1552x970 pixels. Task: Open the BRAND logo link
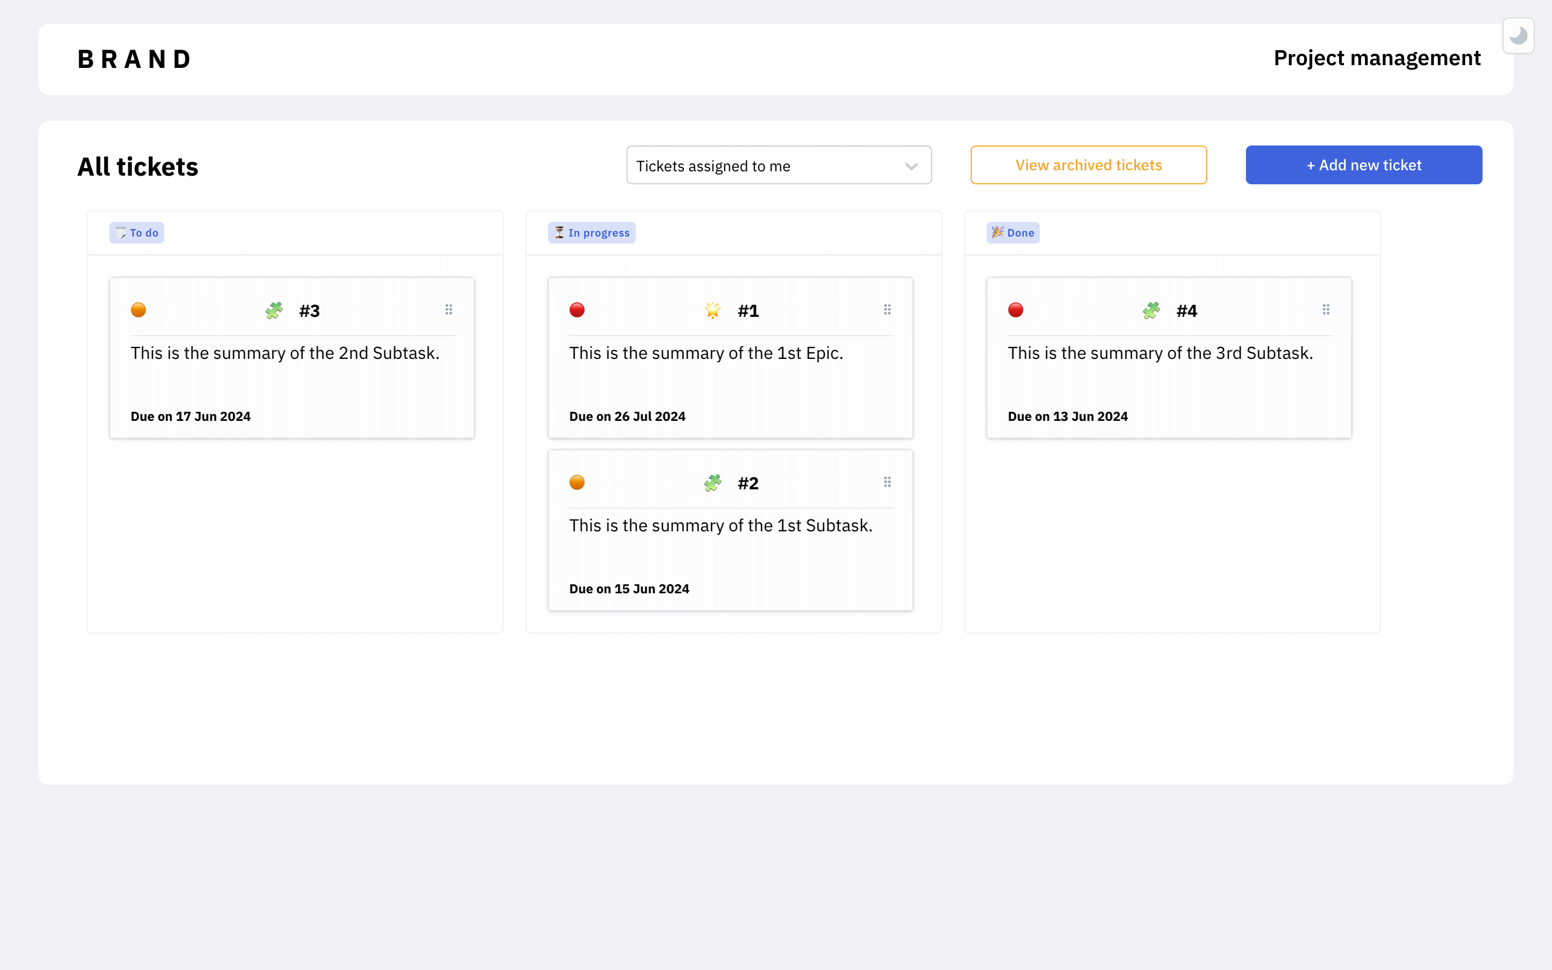click(134, 59)
